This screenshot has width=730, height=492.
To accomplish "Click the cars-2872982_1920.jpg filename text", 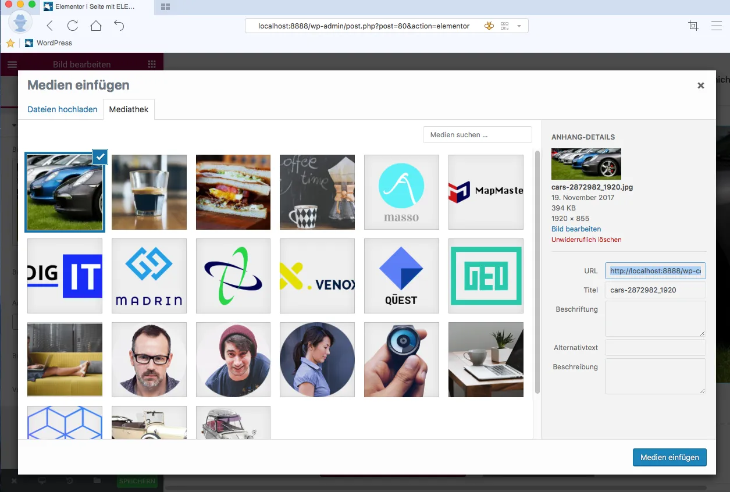I will click(x=592, y=187).
